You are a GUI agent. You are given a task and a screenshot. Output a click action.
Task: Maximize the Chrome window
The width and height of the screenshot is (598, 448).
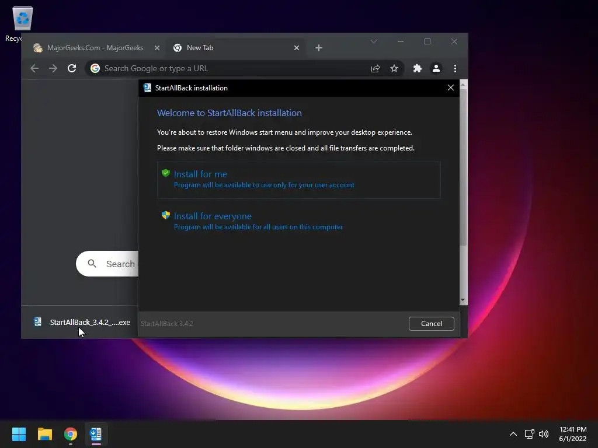click(x=427, y=41)
